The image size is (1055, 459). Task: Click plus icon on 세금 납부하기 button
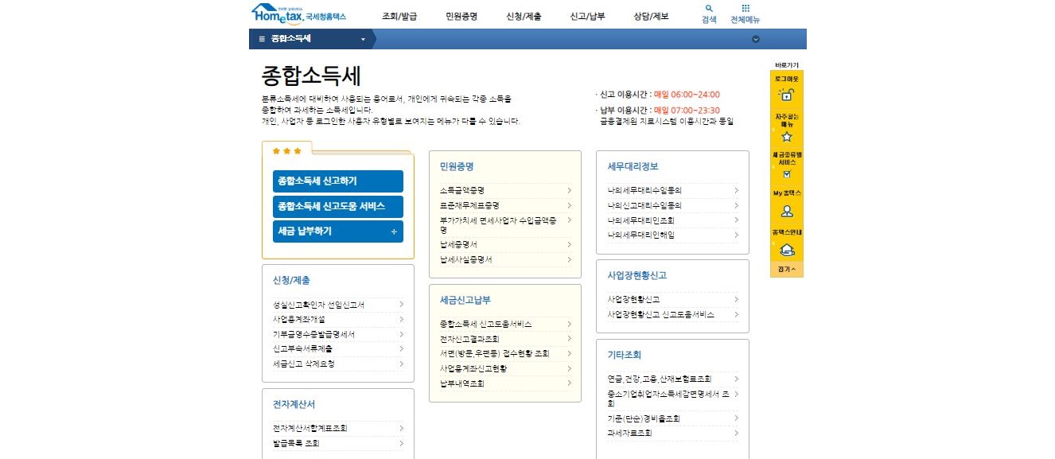pos(394,231)
